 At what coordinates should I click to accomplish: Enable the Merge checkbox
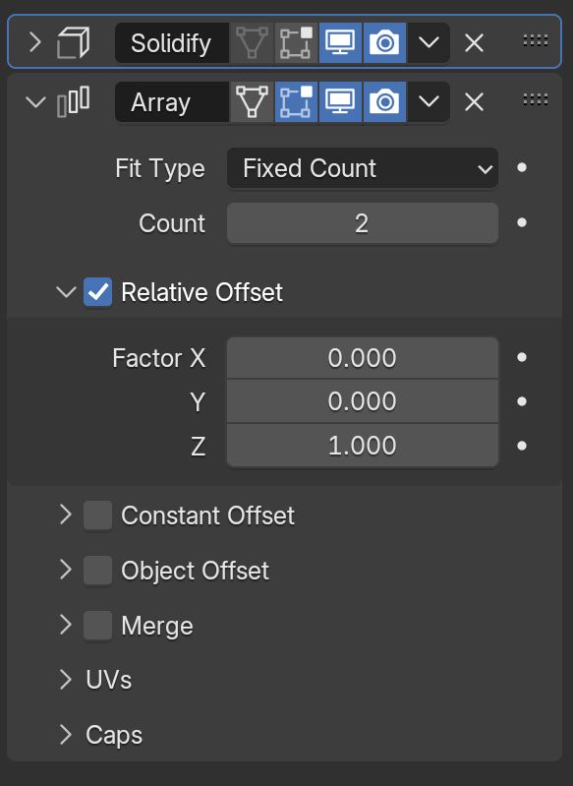pos(97,625)
